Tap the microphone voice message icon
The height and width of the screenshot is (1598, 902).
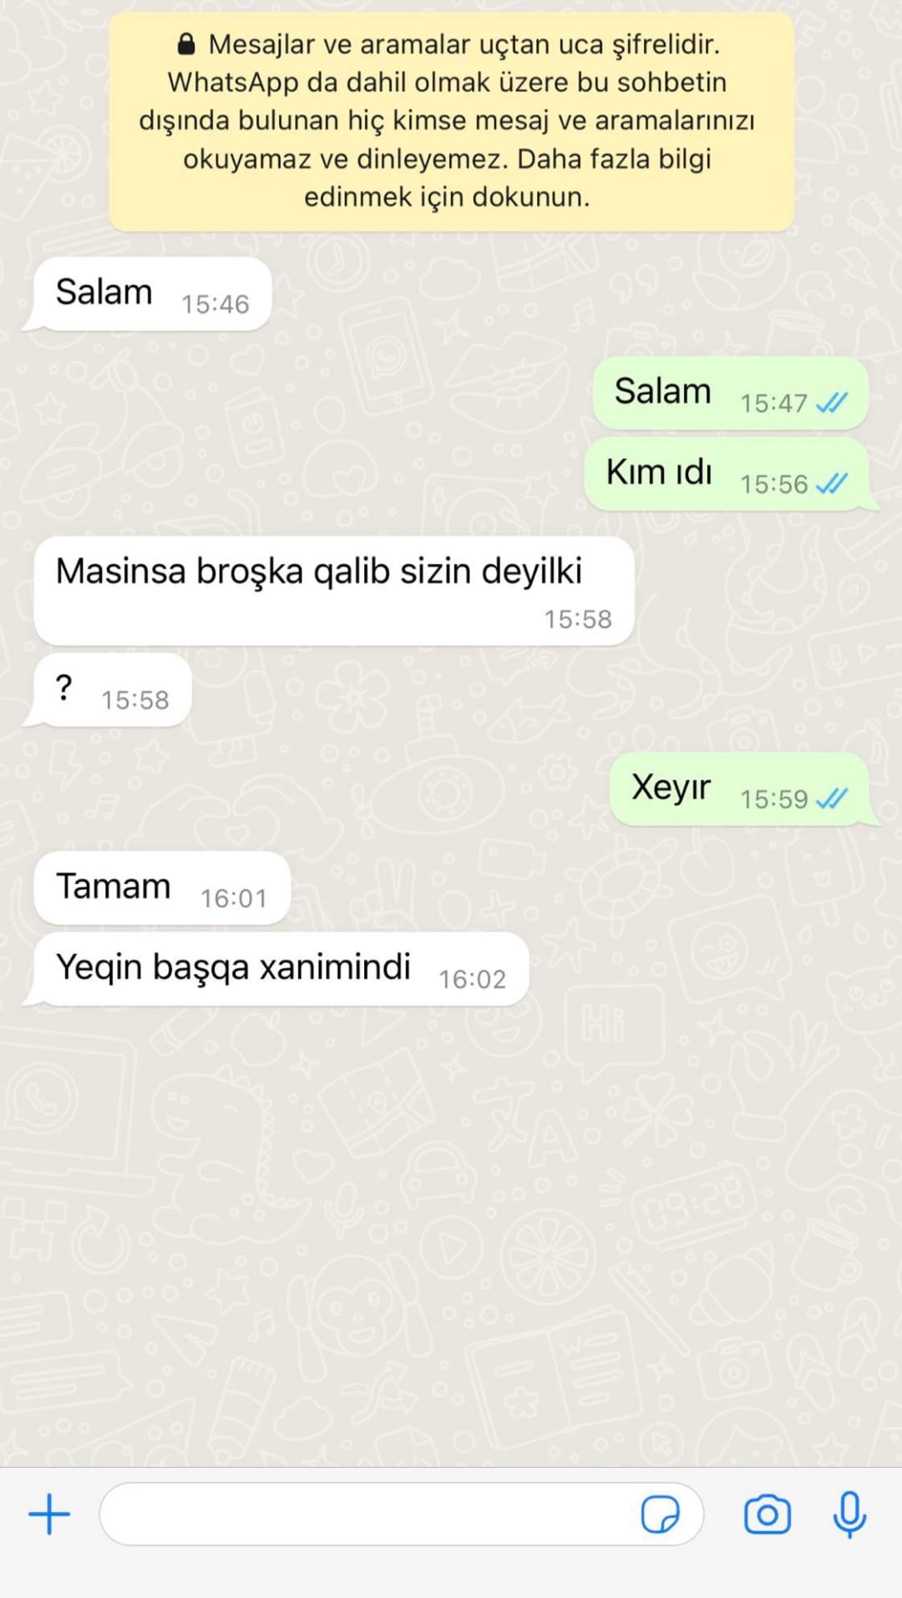click(849, 1514)
